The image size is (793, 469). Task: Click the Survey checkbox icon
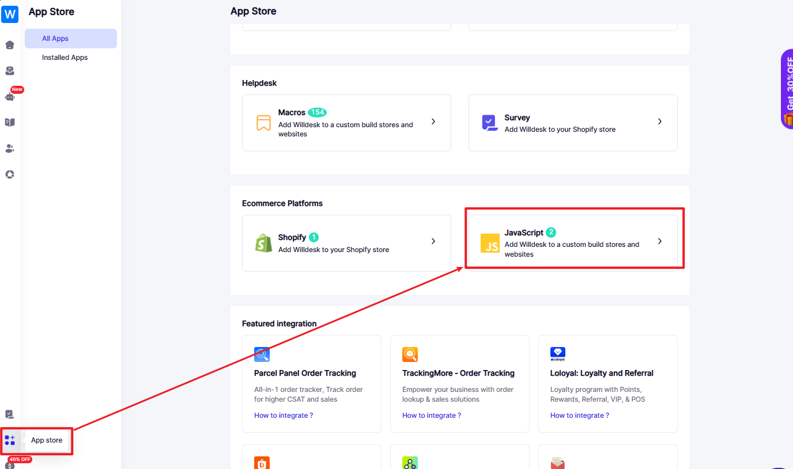490,123
